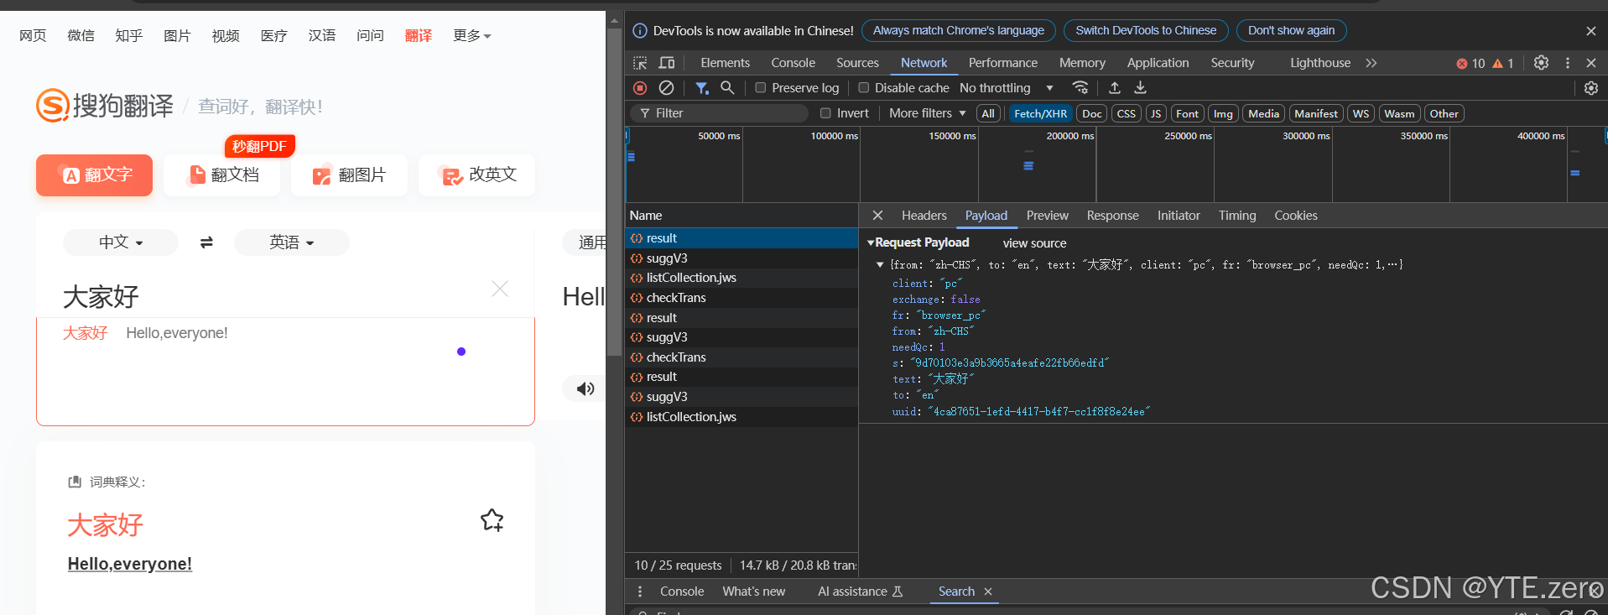Open the Response request tab
The height and width of the screenshot is (615, 1608).
1113,216
